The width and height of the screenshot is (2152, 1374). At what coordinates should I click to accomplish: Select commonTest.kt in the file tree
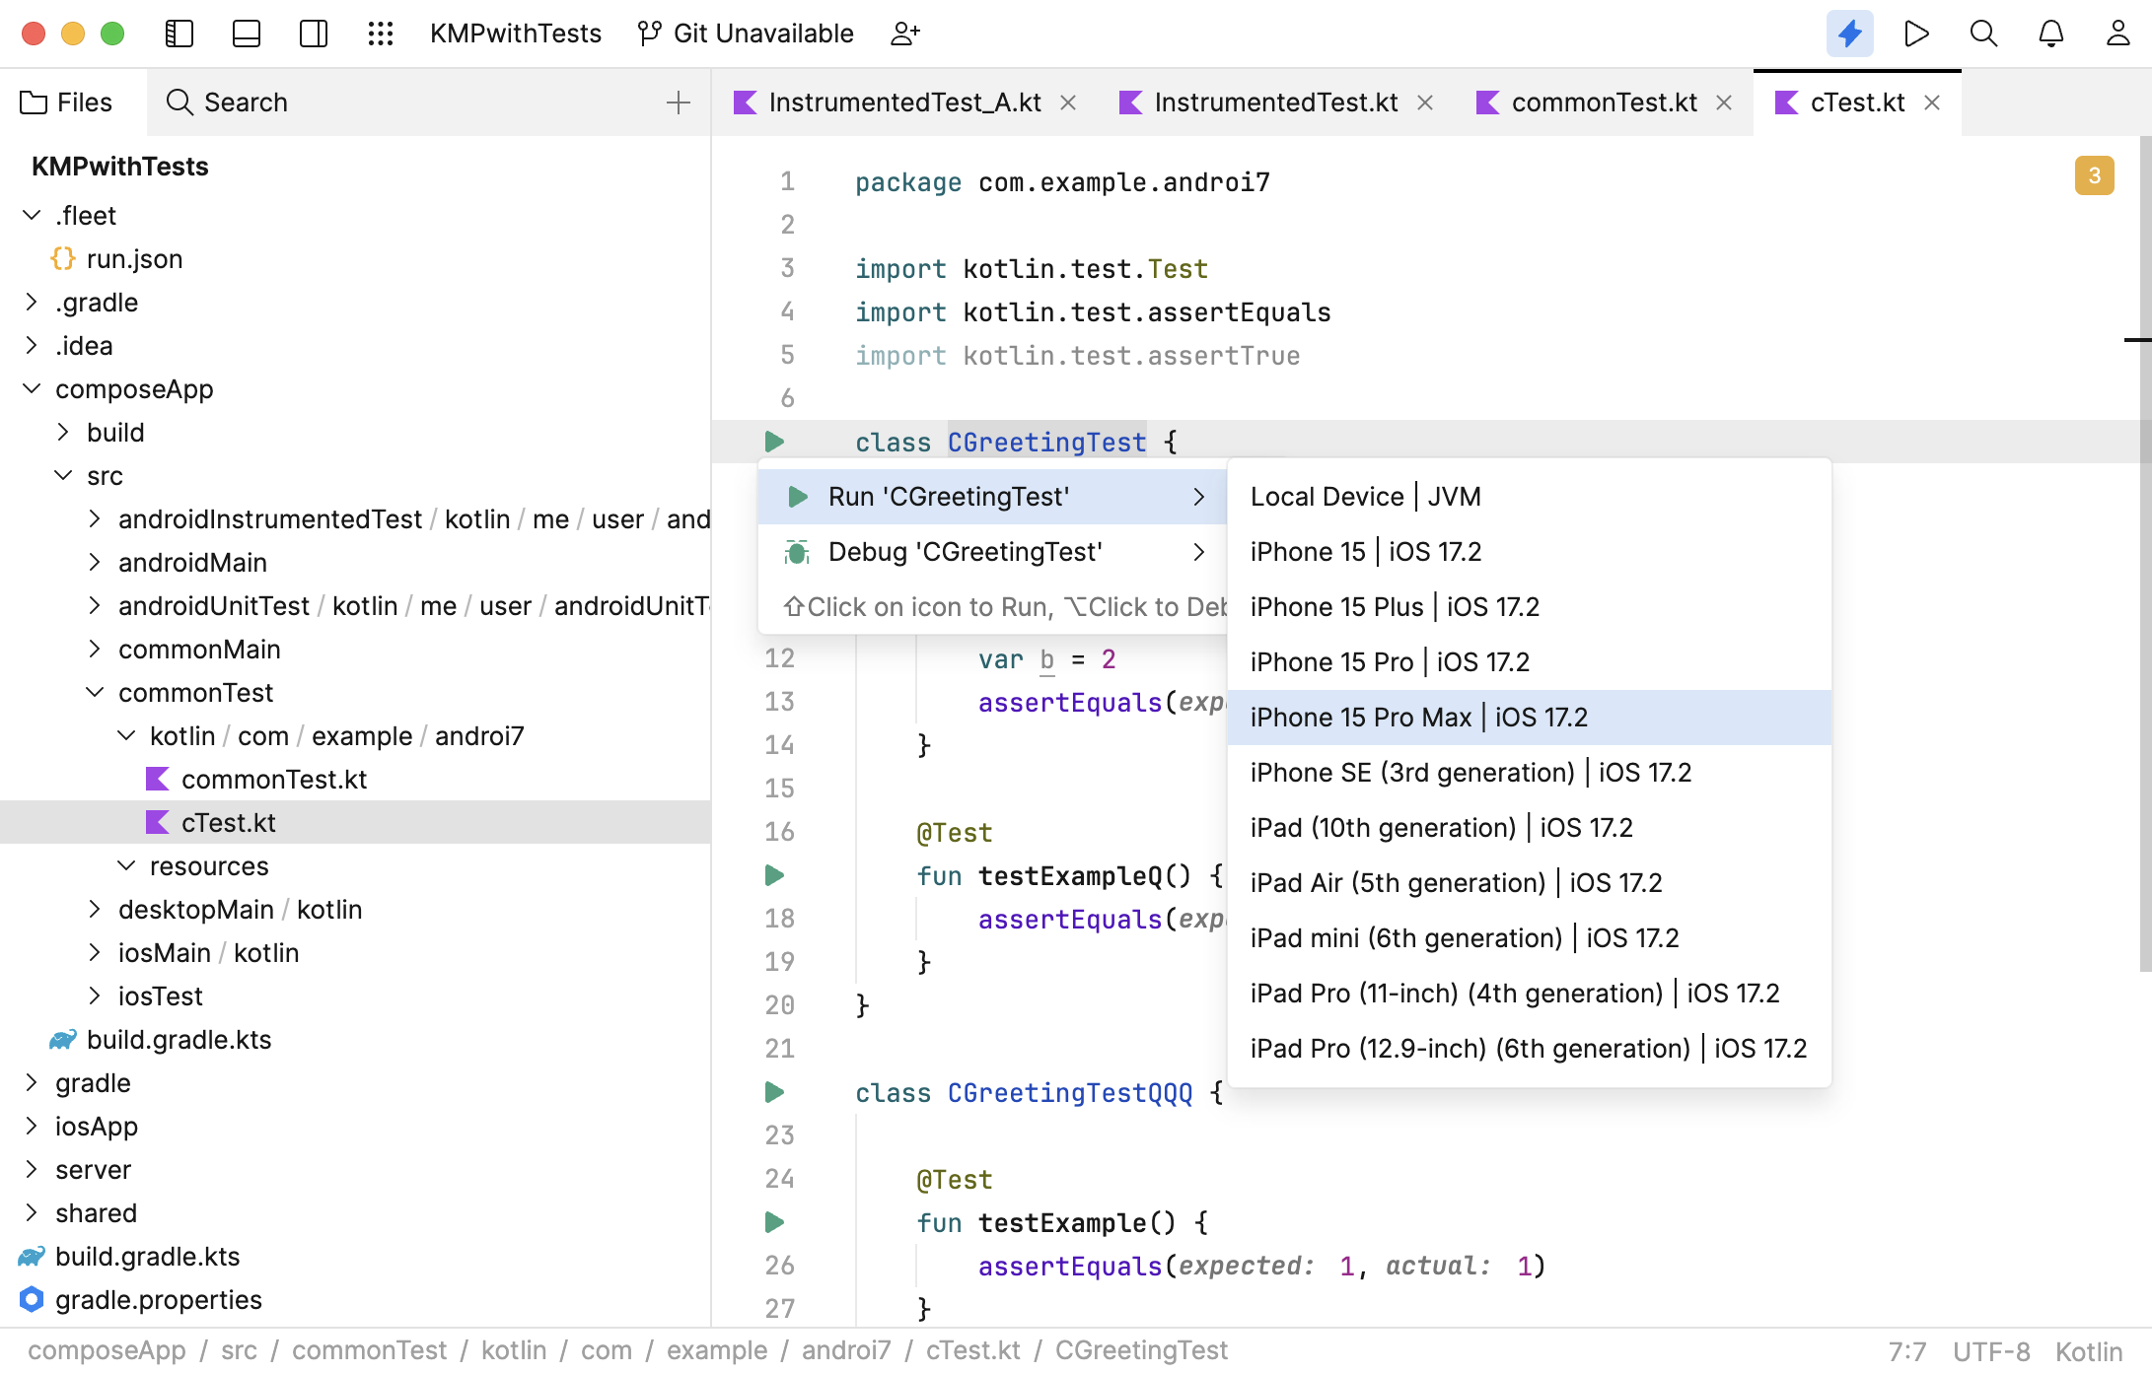point(274,779)
